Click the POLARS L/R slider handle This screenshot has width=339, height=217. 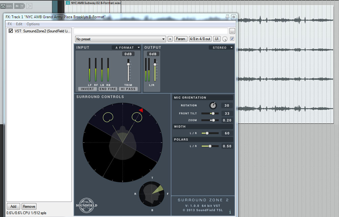click(210, 146)
